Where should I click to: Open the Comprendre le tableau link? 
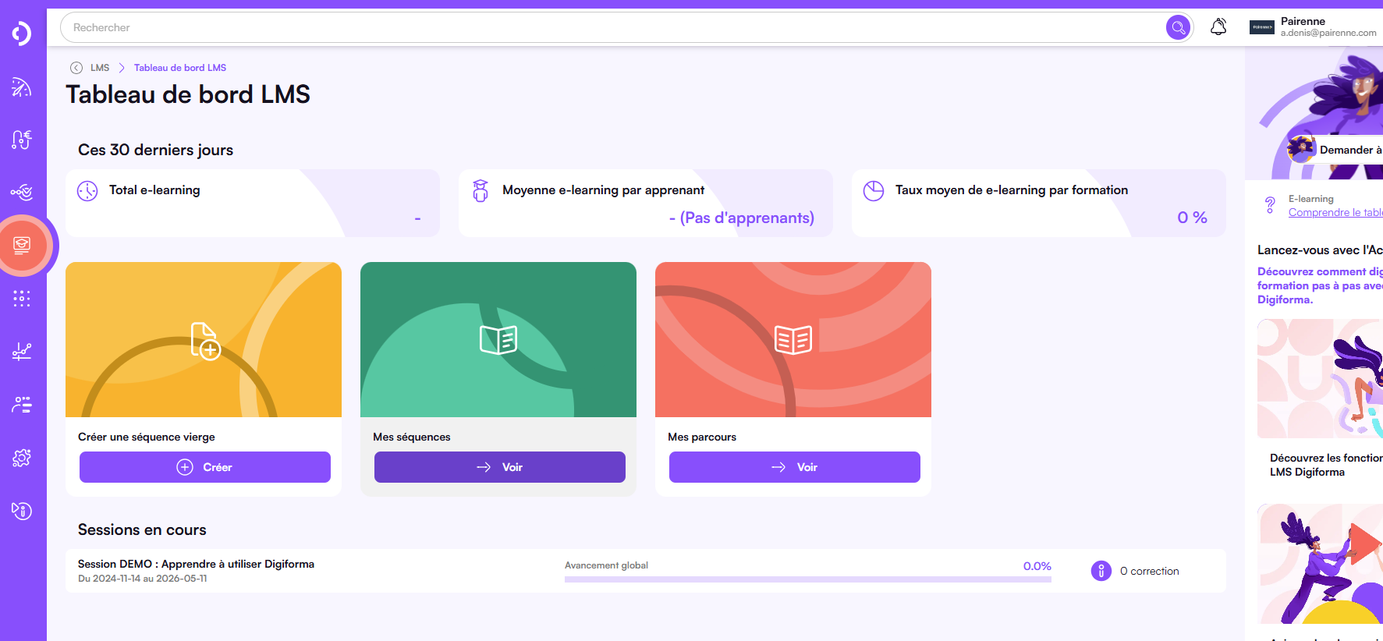click(x=1335, y=212)
